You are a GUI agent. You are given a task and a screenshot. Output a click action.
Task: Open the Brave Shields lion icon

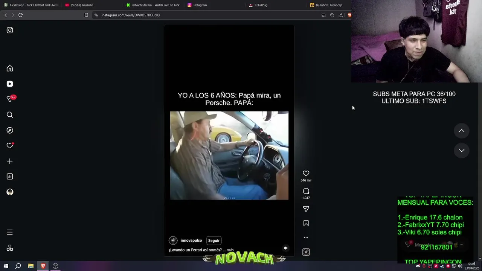click(x=349, y=15)
